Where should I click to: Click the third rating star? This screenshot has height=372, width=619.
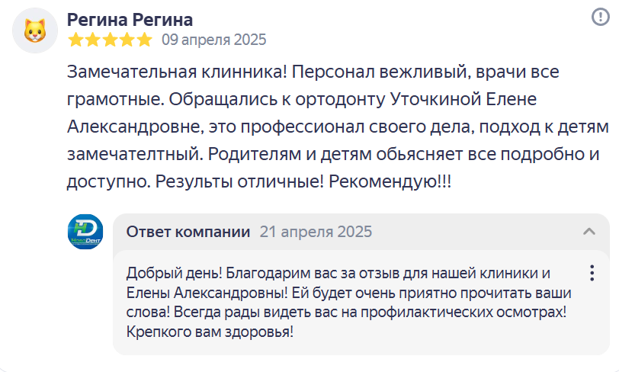point(110,39)
